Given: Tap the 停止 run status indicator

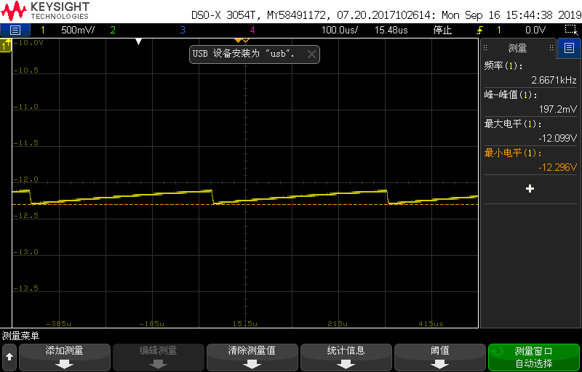Looking at the screenshot, I should [x=442, y=30].
